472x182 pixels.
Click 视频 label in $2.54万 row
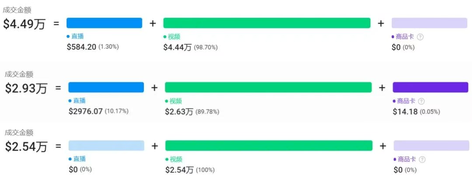(x=176, y=160)
